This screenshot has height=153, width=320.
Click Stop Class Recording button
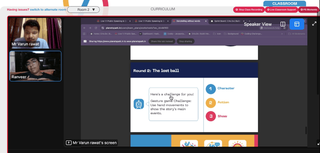[249, 10]
